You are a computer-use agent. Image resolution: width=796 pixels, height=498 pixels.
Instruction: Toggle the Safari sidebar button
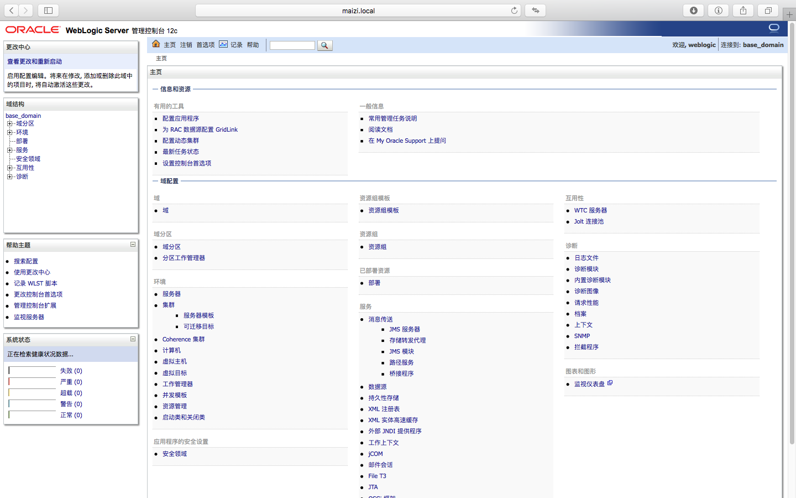tap(48, 11)
